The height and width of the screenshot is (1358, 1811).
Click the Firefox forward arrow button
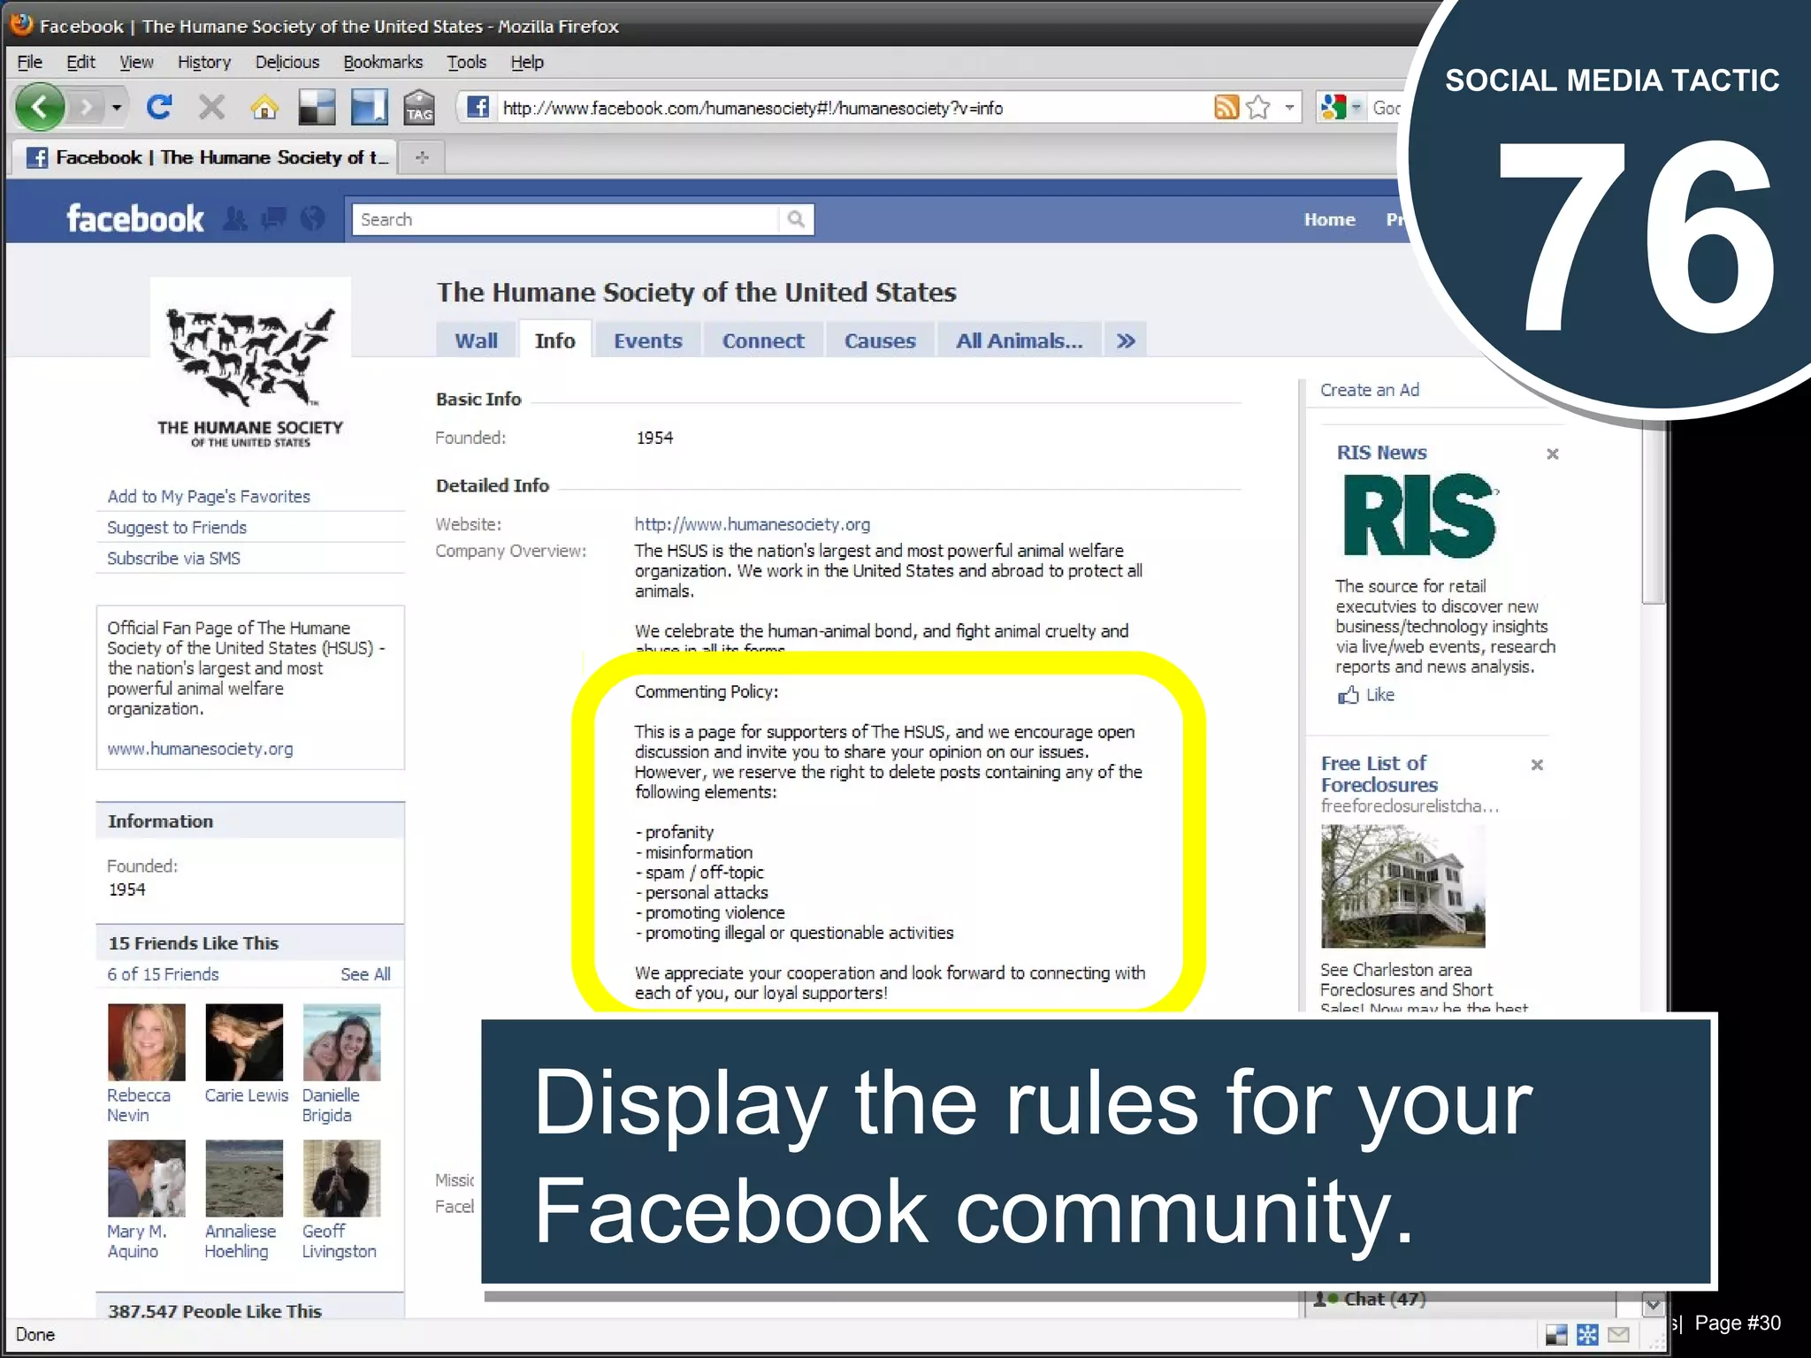86,108
